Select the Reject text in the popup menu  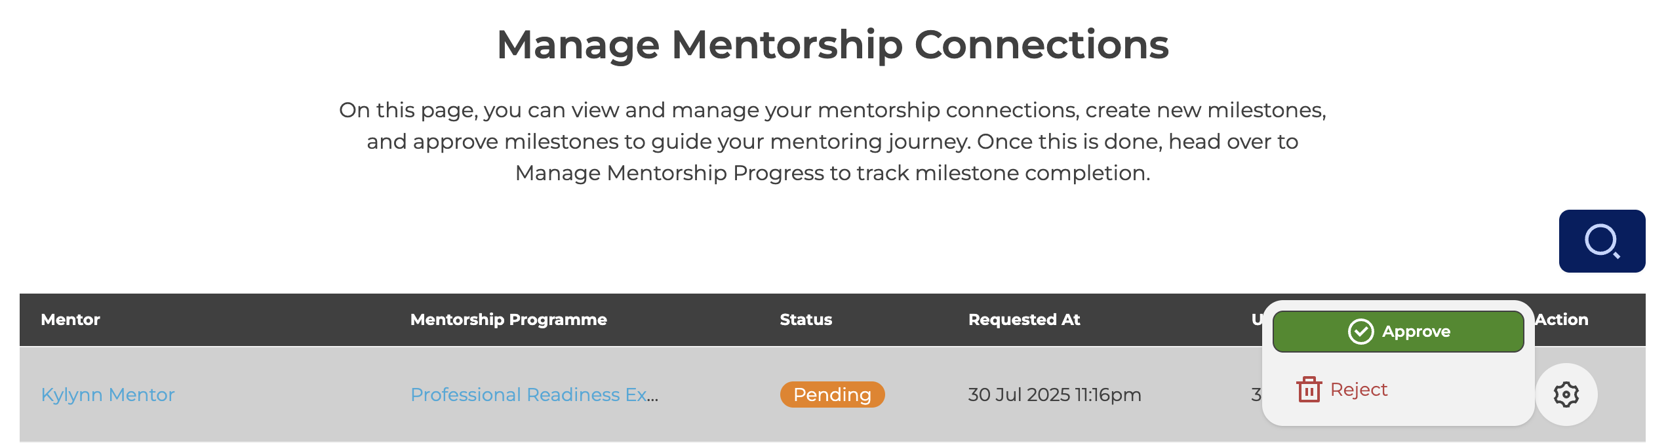tap(1359, 390)
